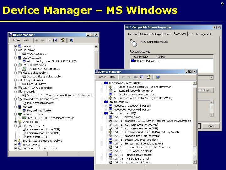
Task: Open View menu in front Device Manager
Action: click(113, 77)
